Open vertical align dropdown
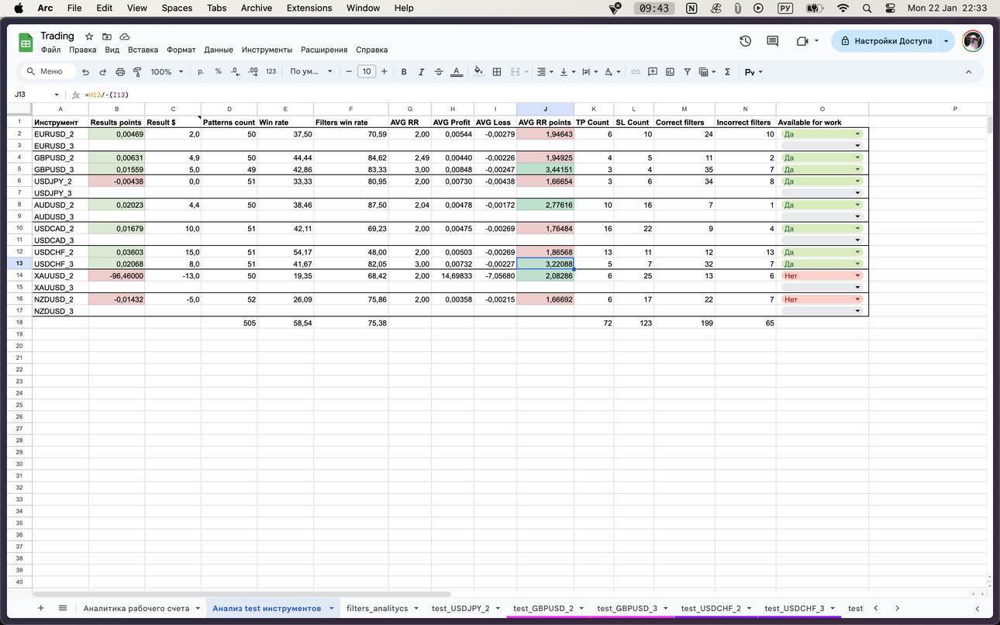1000x625 pixels. click(567, 72)
